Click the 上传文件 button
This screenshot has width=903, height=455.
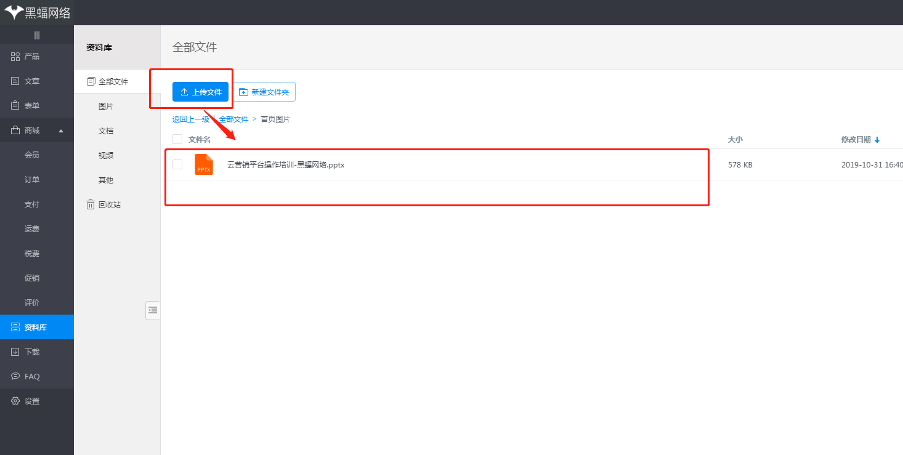click(x=200, y=92)
